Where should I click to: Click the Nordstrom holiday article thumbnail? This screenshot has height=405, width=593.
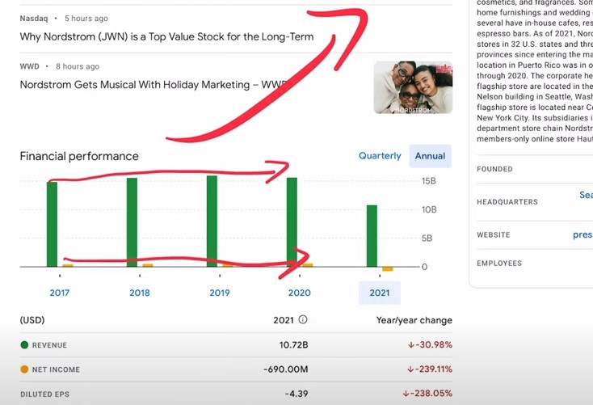point(413,87)
